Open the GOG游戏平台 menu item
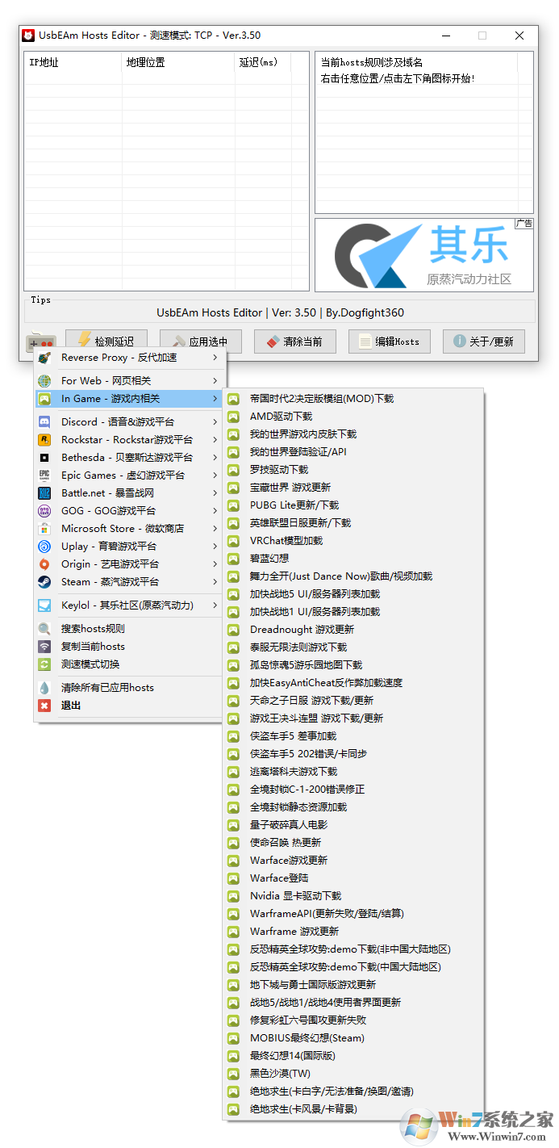 [128, 510]
